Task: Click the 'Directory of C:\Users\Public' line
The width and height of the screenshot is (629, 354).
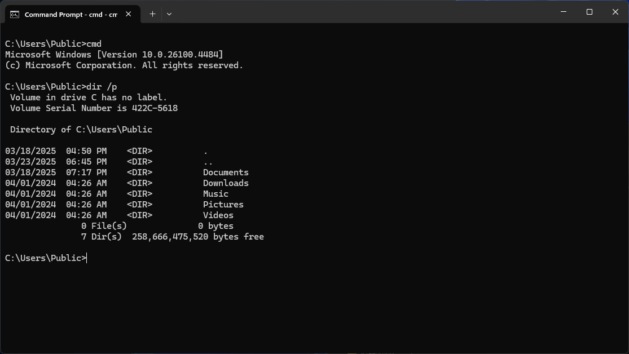Action: [x=81, y=130]
